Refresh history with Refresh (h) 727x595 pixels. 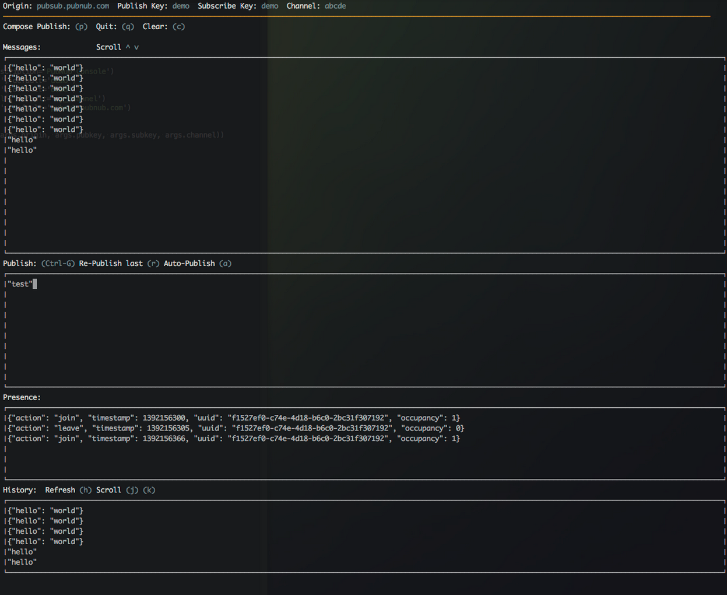[x=68, y=491]
